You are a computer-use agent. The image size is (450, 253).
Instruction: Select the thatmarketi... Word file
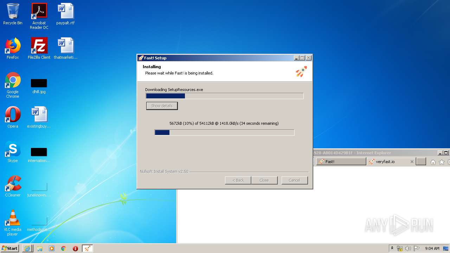tap(65, 48)
